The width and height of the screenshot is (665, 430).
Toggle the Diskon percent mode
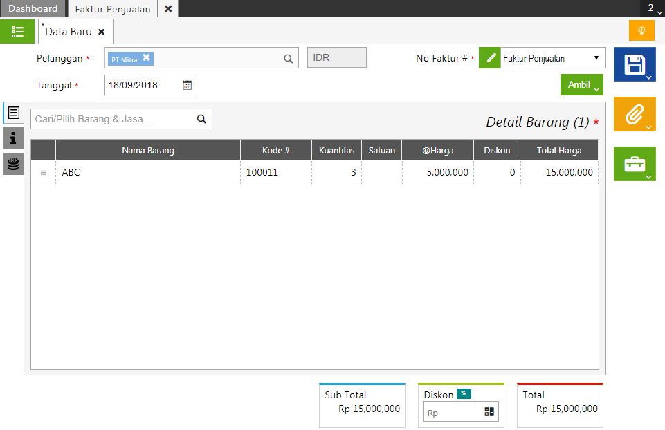click(x=464, y=394)
